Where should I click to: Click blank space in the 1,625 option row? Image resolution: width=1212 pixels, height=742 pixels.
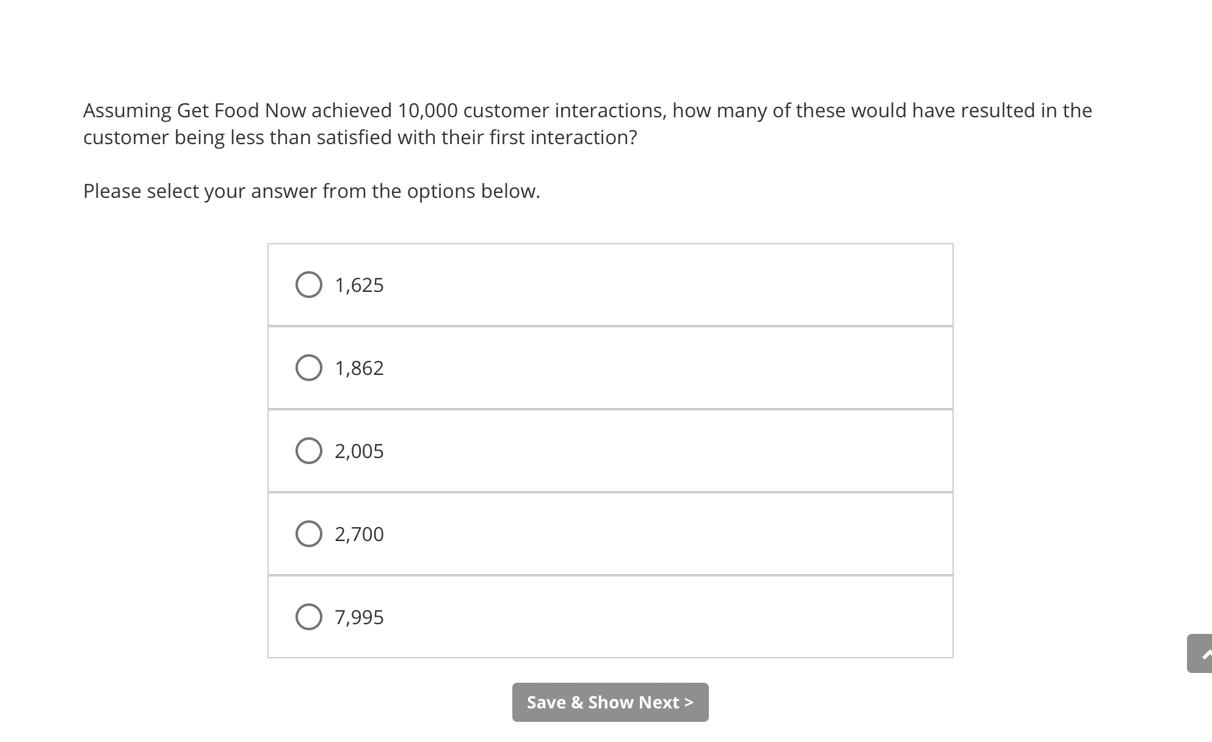(x=672, y=285)
